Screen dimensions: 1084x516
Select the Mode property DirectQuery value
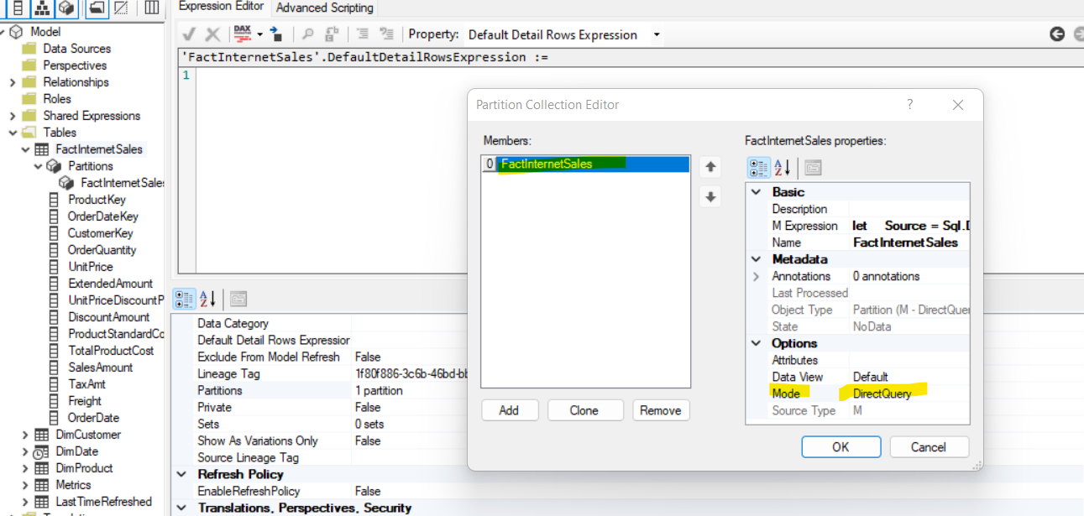point(882,394)
